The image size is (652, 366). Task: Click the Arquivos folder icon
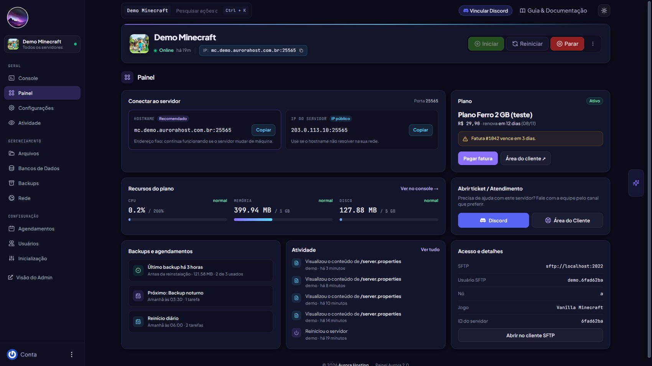pyautogui.click(x=12, y=153)
